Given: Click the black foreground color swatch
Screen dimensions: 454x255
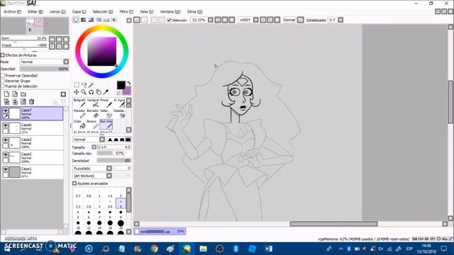Looking at the screenshot, I should click(x=121, y=85).
